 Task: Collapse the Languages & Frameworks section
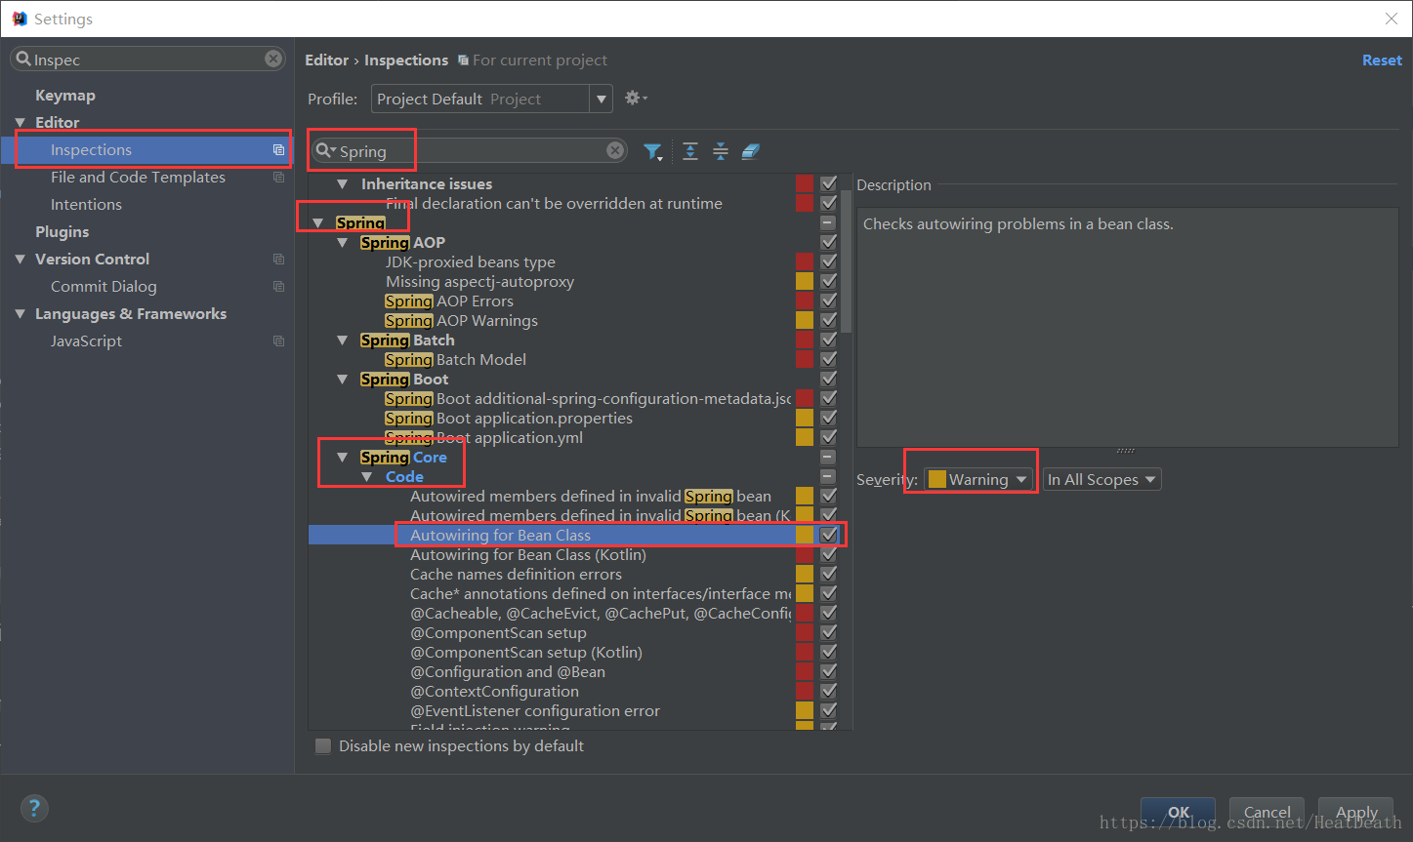pyautogui.click(x=21, y=314)
